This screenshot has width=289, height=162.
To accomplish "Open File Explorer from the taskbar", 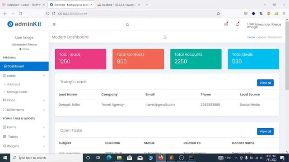I will click(119, 158).
